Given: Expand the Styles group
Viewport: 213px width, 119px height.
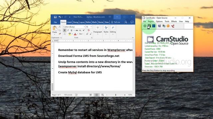Looking at the screenshot, I should click(x=106, y=30).
